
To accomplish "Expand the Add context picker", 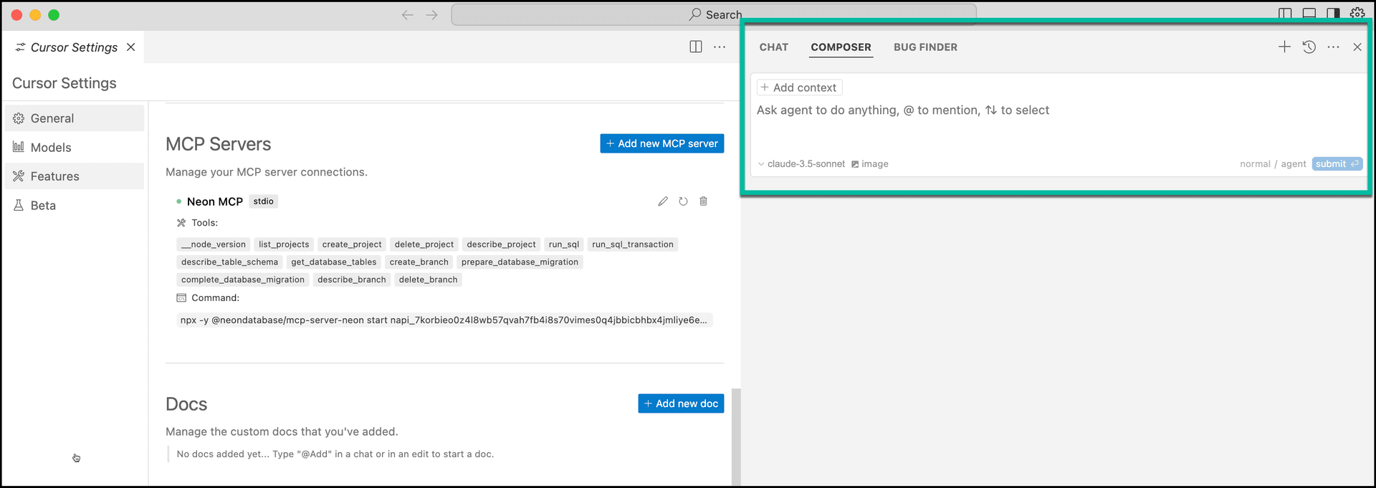I will click(x=799, y=87).
